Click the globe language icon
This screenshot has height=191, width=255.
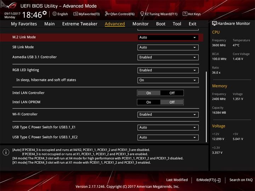point(55,14)
